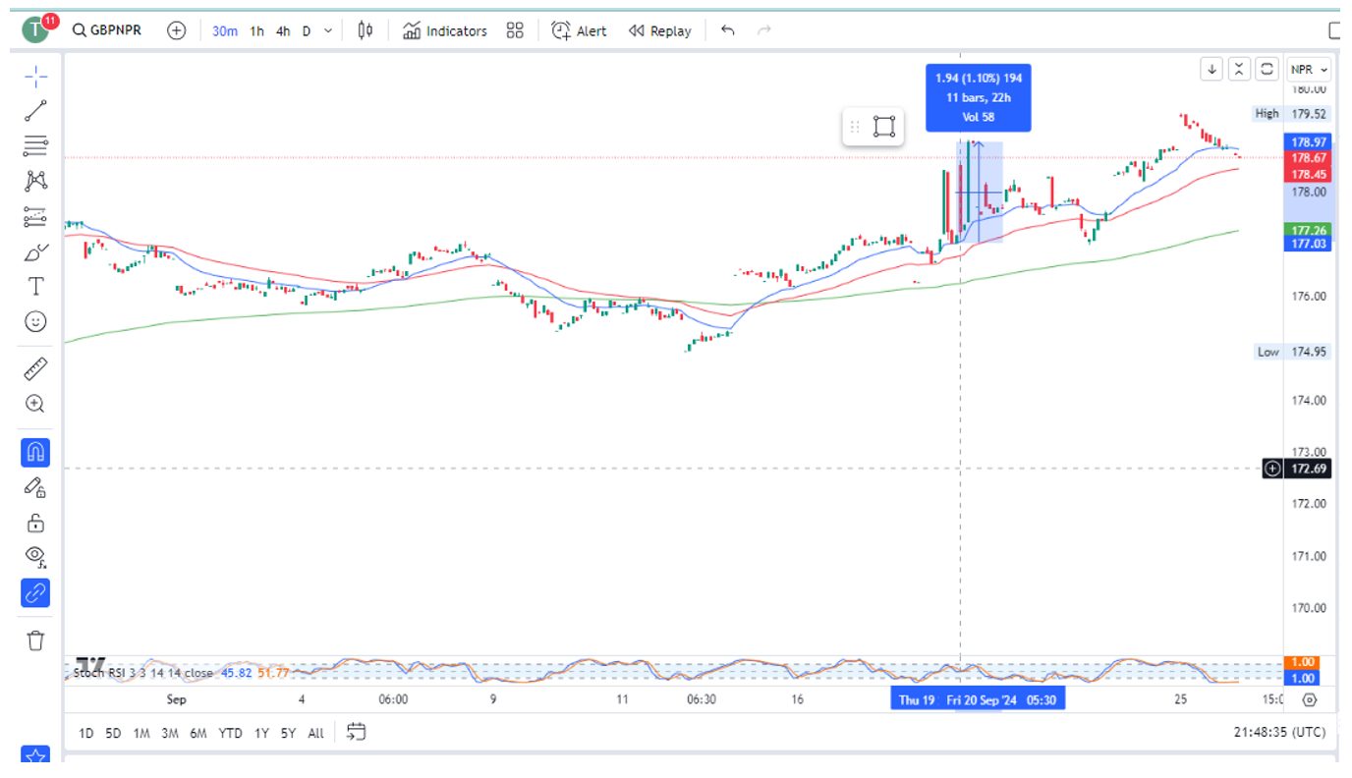1352x778 pixels.
Task: Open the time axis settings gear
Action: [1309, 699]
